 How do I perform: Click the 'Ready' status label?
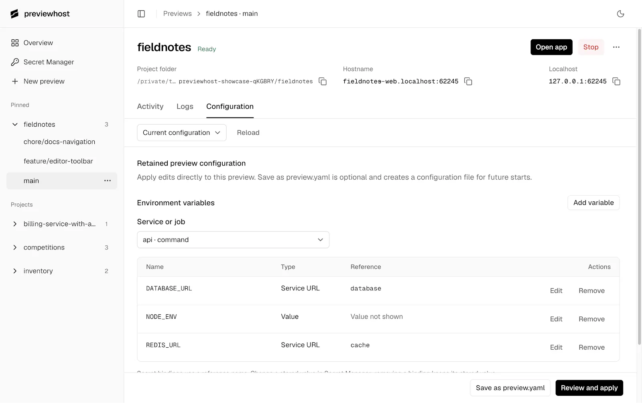coord(207,49)
